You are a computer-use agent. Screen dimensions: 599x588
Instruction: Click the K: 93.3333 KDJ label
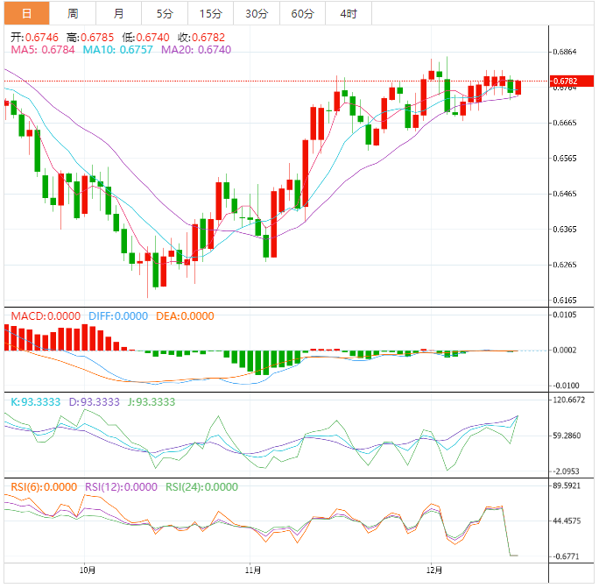click(x=35, y=401)
